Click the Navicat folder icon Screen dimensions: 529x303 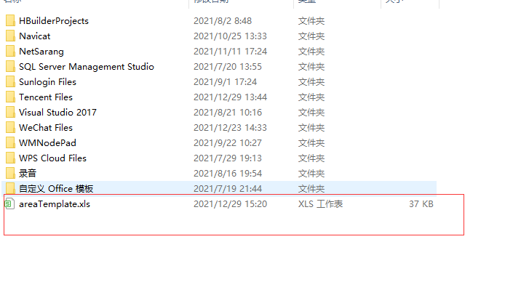pyautogui.click(x=10, y=36)
